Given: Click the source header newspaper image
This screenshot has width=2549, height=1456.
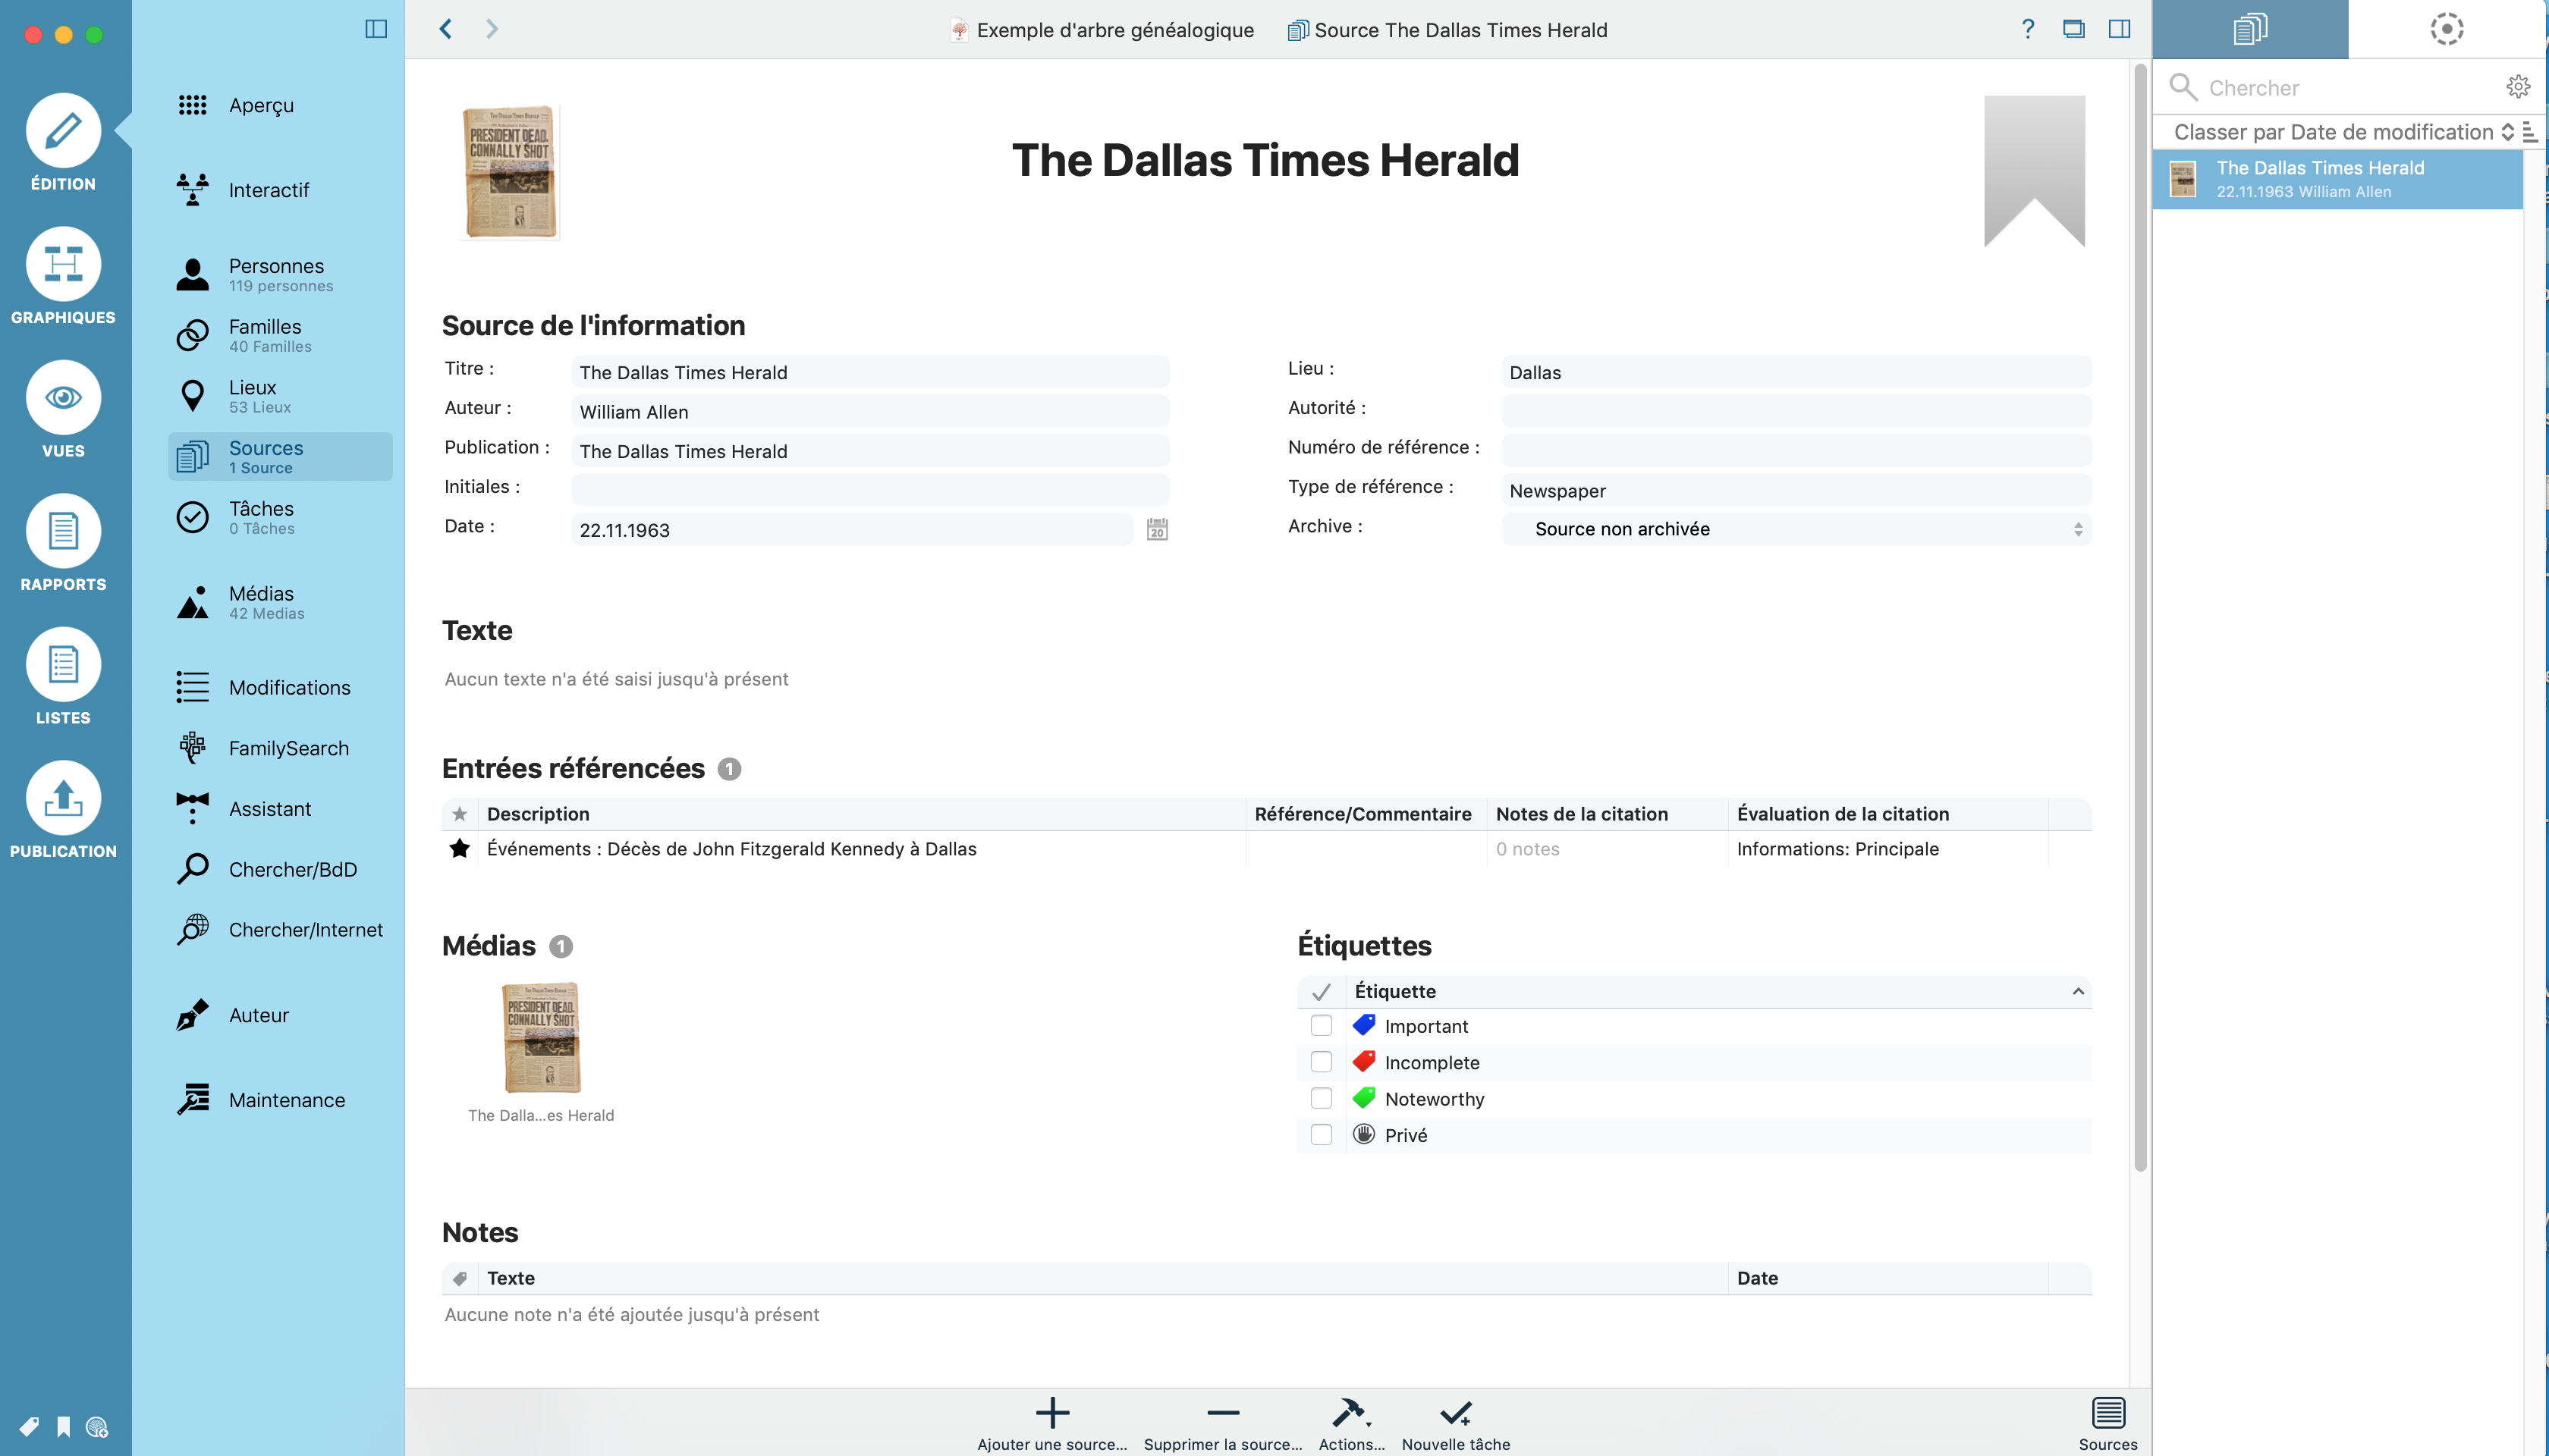Looking at the screenshot, I should click(509, 172).
